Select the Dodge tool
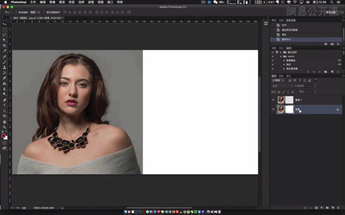345x215 pixels. [4, 94]
